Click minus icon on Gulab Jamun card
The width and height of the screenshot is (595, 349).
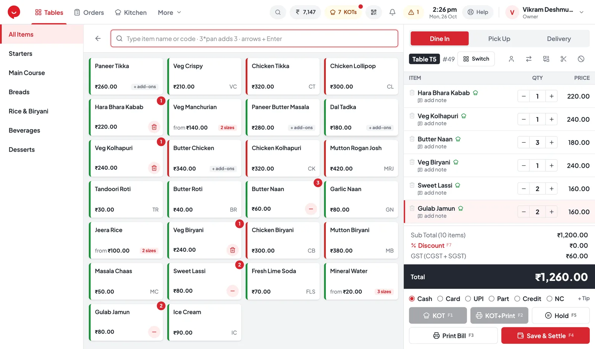(x=154, y=332)
